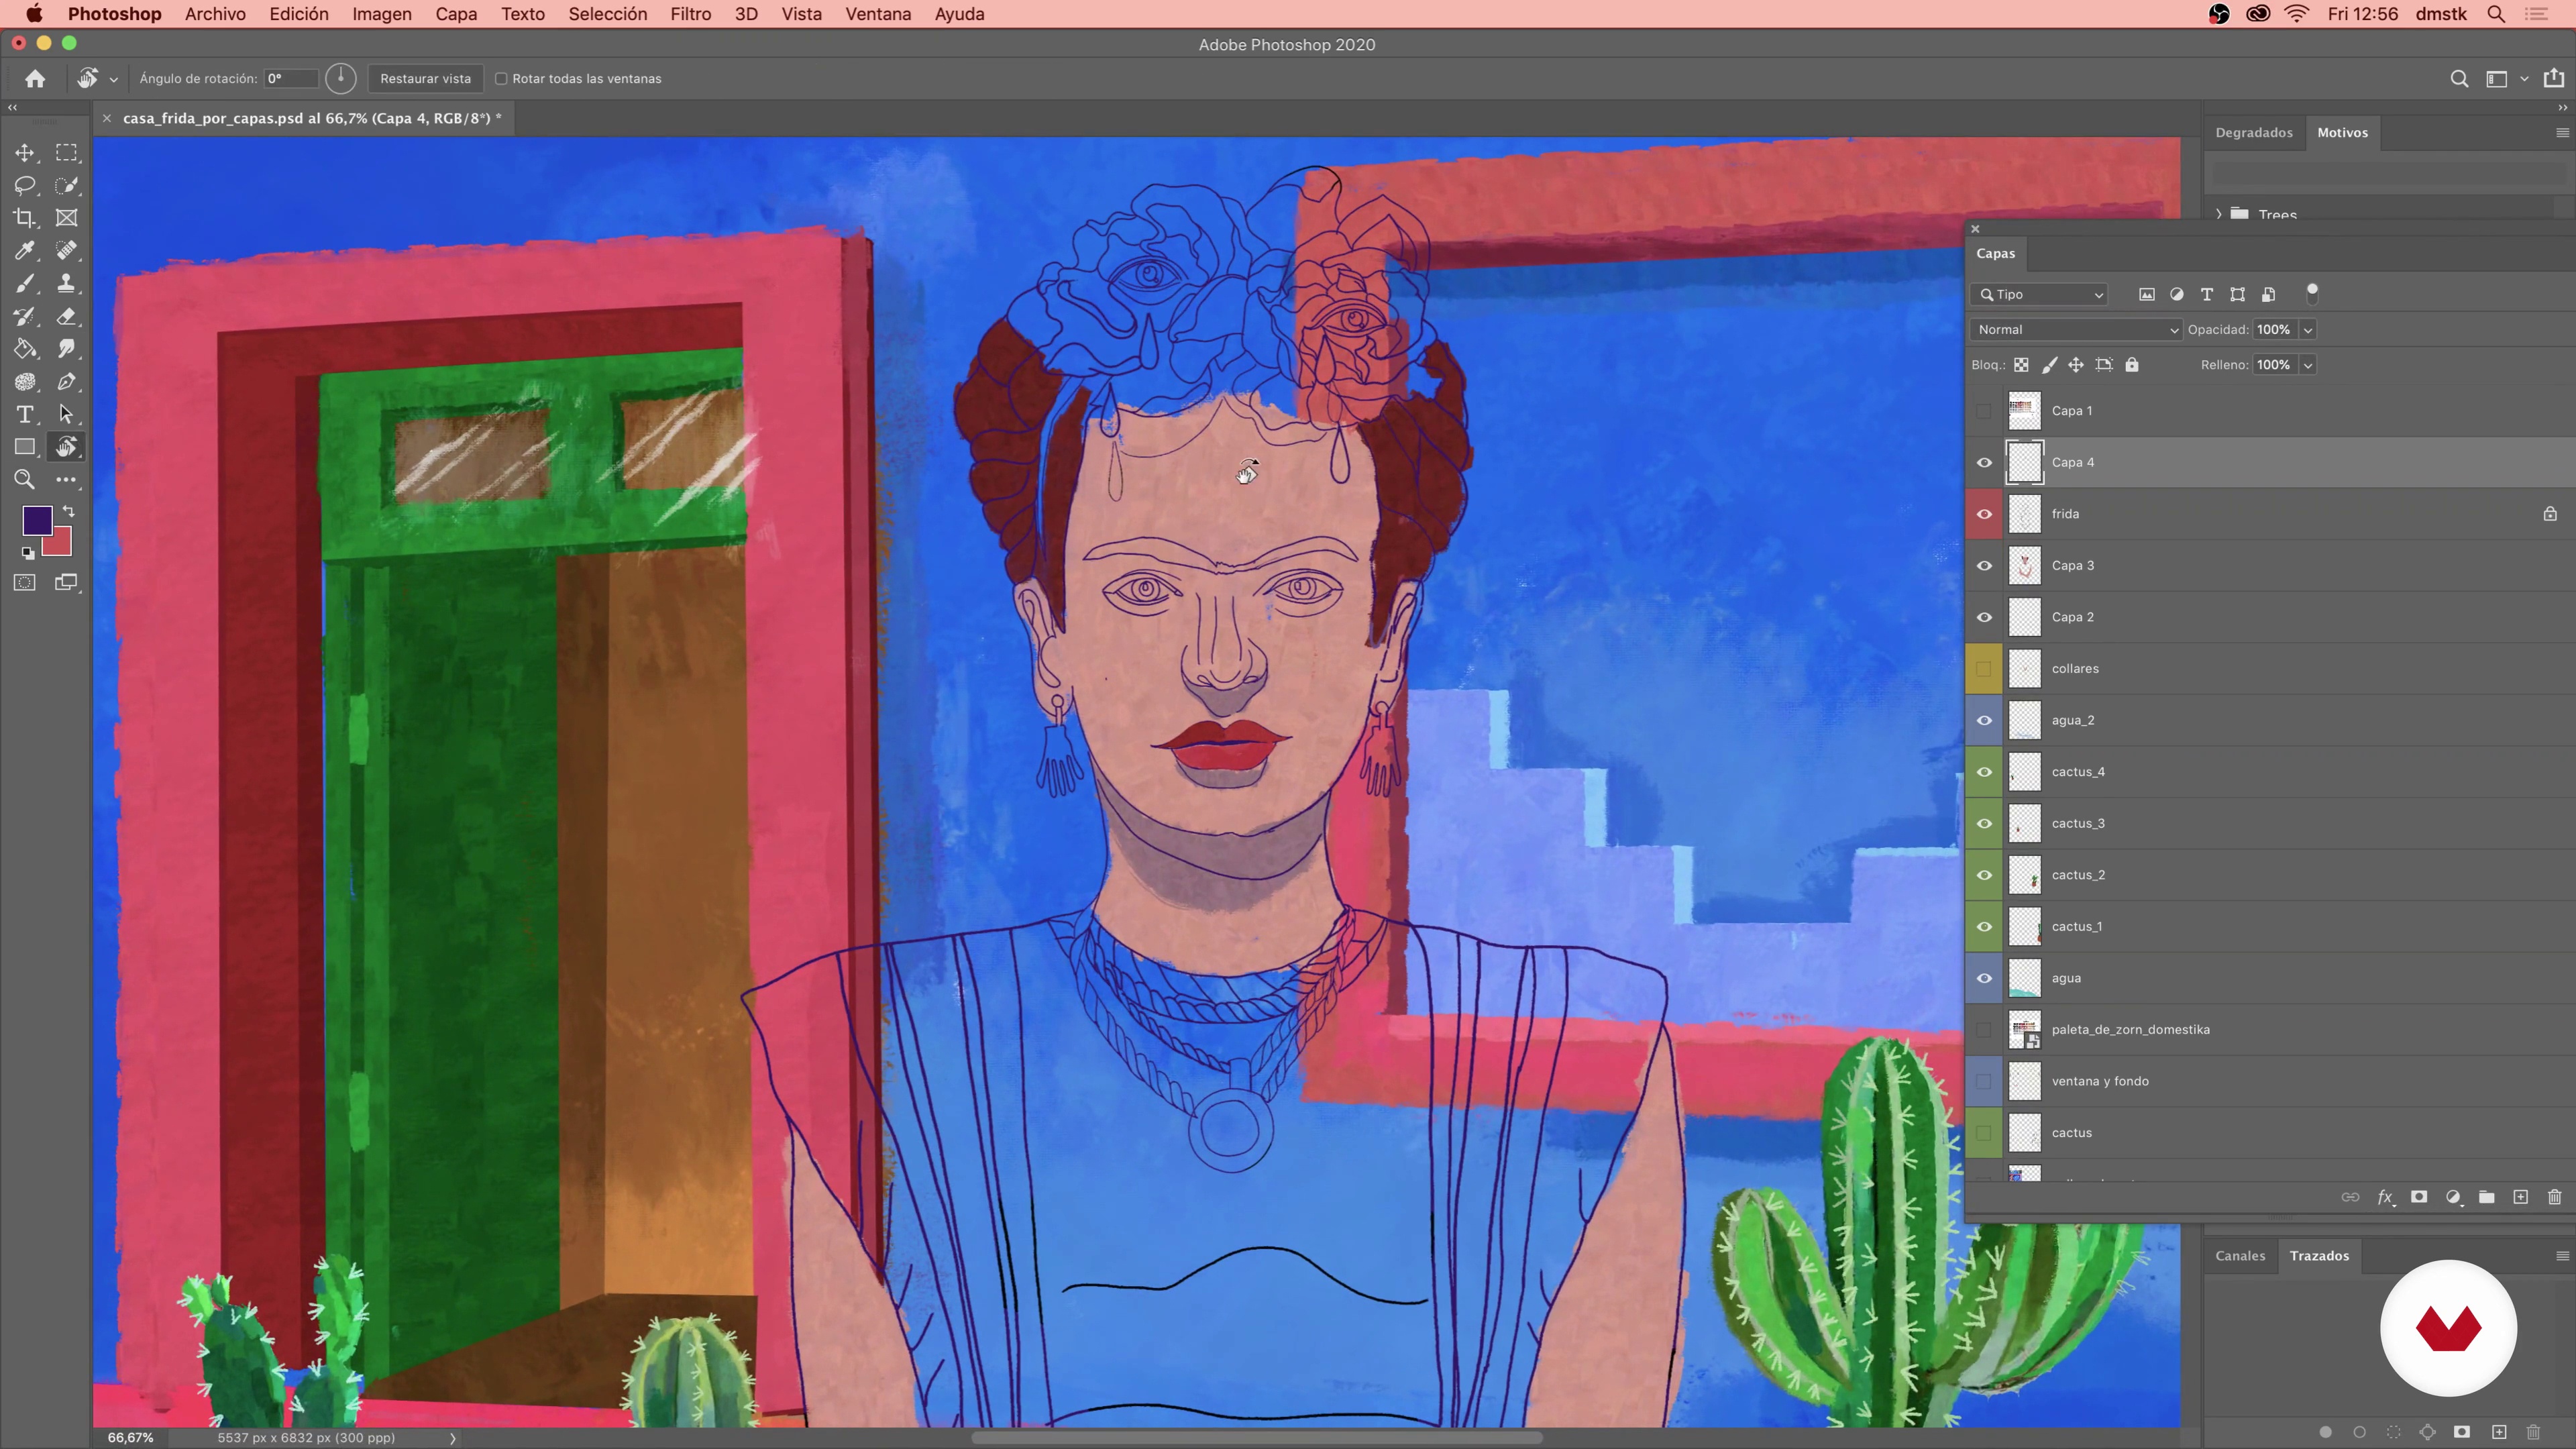
Task: Hide the agua_2 layer
Action: pos(1984,721)
